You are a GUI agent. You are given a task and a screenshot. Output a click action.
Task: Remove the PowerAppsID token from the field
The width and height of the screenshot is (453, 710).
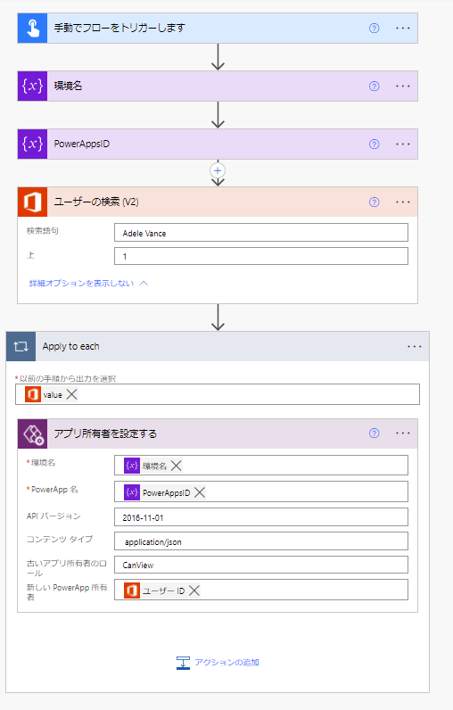tap(200, 492)
